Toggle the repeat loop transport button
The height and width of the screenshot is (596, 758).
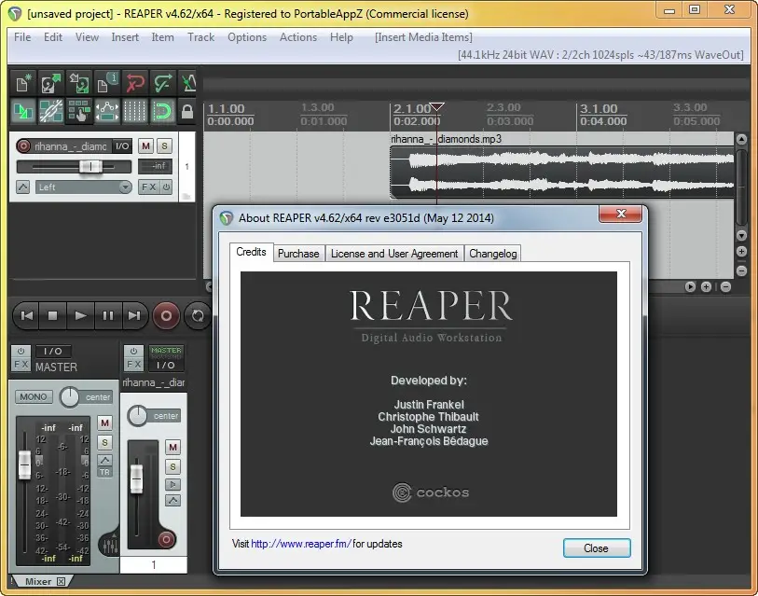click(198, 316)
